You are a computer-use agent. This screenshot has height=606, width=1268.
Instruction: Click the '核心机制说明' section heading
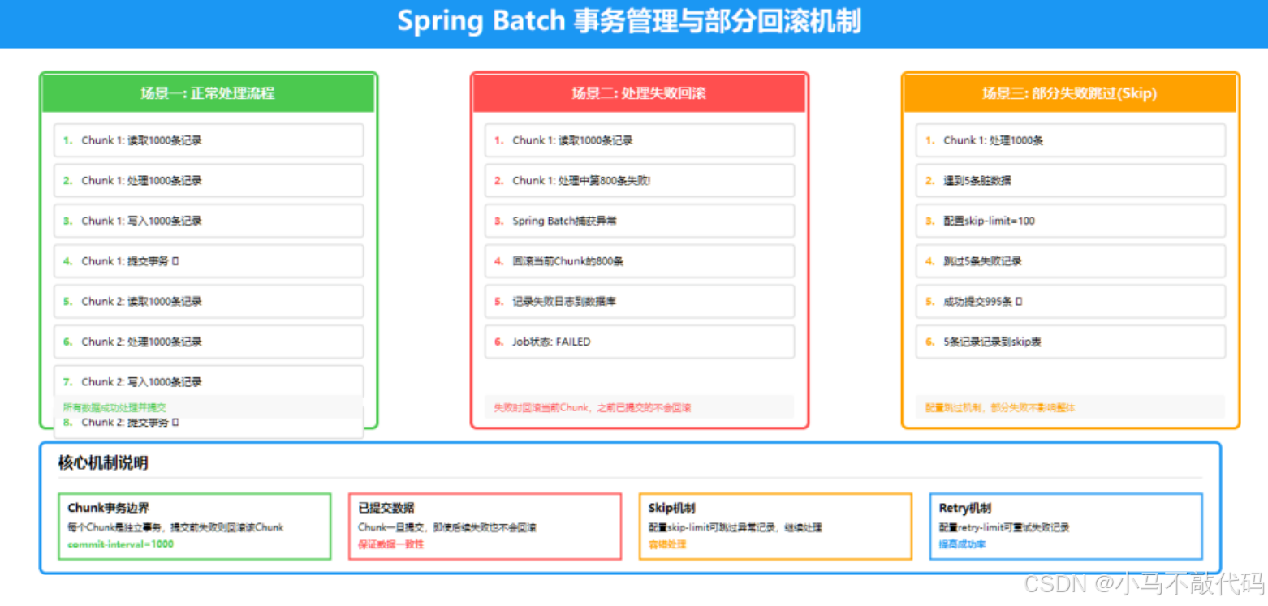click(x=103, y=463)
